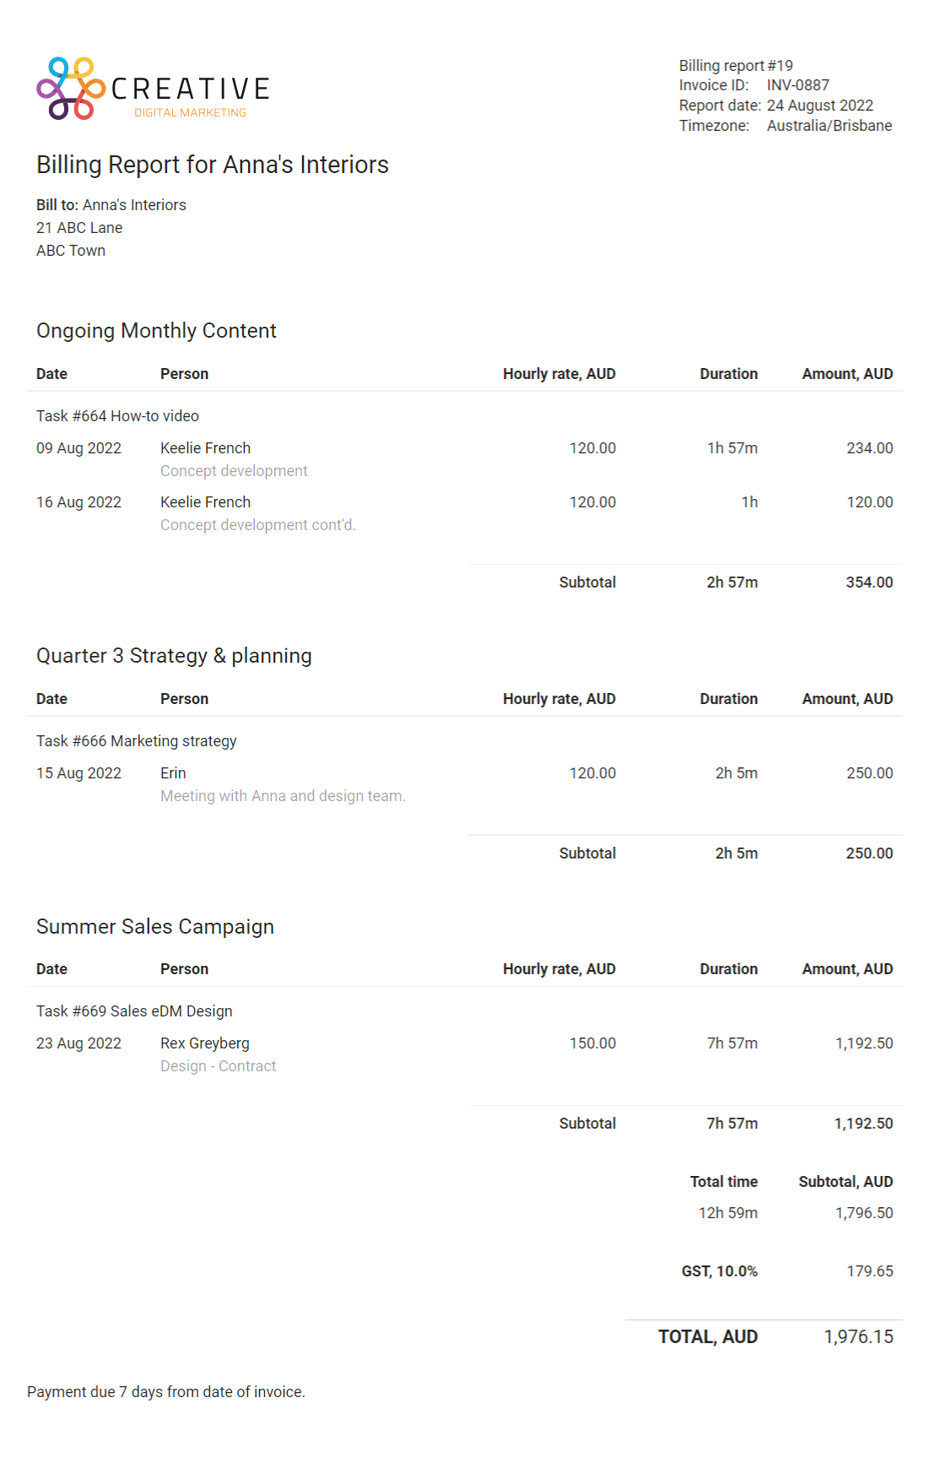The width and height of the screenshot is (940, 1463).
Task: Click the Billing Report for Anna's Interiors heading
Action: 213,165
